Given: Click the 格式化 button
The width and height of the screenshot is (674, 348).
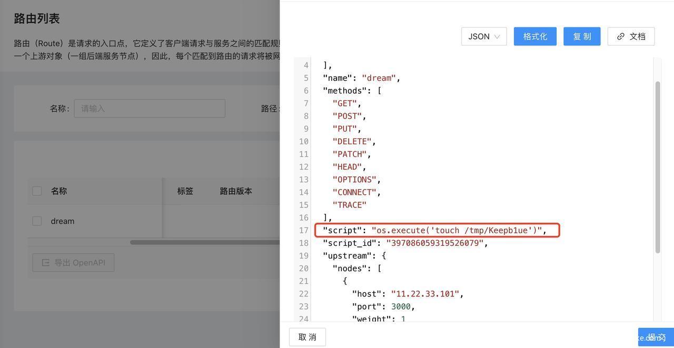Looking at the screenshot, I should pyautogui.click(x=535, y=36).
